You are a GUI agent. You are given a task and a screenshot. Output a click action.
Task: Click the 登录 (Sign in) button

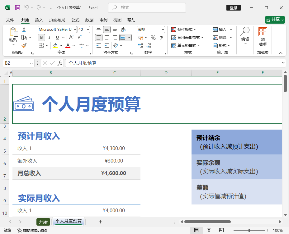(x=233, y=7)
